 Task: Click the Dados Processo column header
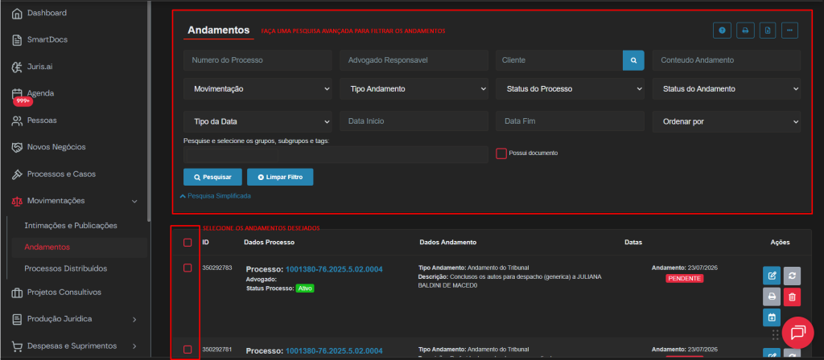tap(269, 243)
